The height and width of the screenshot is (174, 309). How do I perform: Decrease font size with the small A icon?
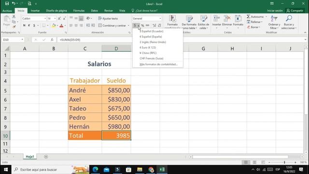click(64, 18)
